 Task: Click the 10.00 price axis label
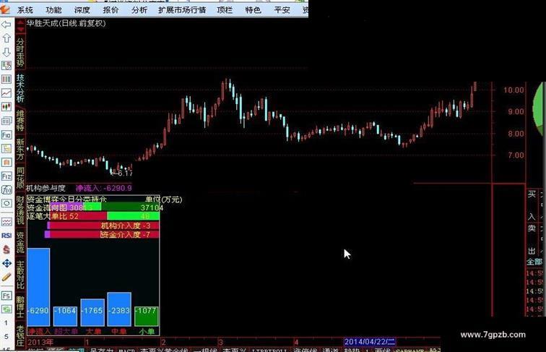pos(513,90)
